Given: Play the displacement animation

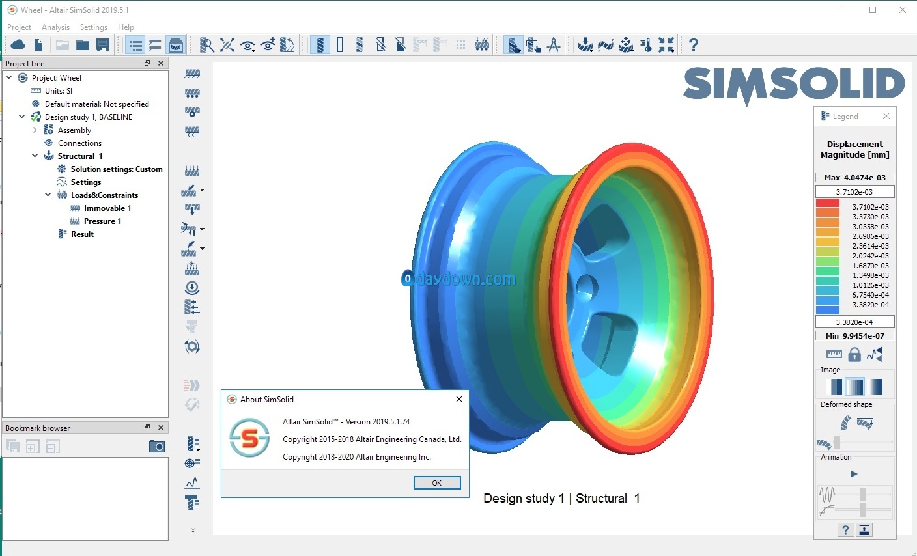Looking at the screenshot, I should click(x=854, y=473).
